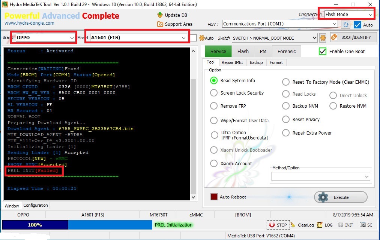Select Backup NVM radio button
The image size is (380, 240).
point(286,106)
